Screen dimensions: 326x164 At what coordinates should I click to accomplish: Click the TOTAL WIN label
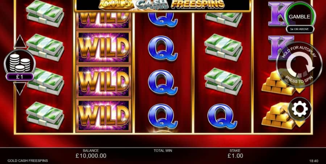[x=163, y=151]
